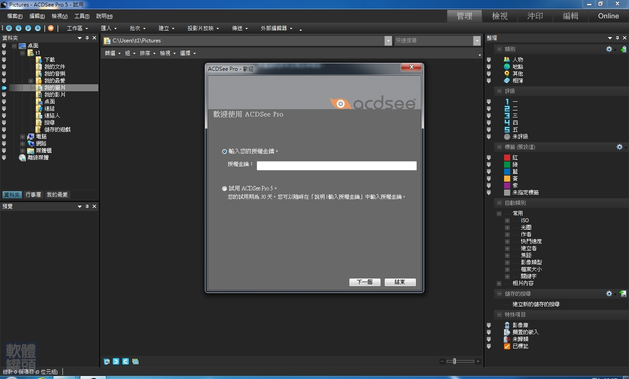Toggle easy-select marker beside 人物 category
Viewport: 629px width, 379px height.
489,60
